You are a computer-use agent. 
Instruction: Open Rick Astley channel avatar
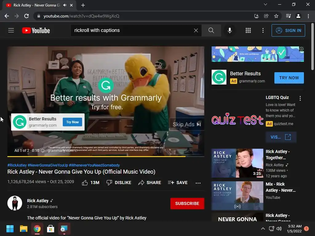pos(15,203)
